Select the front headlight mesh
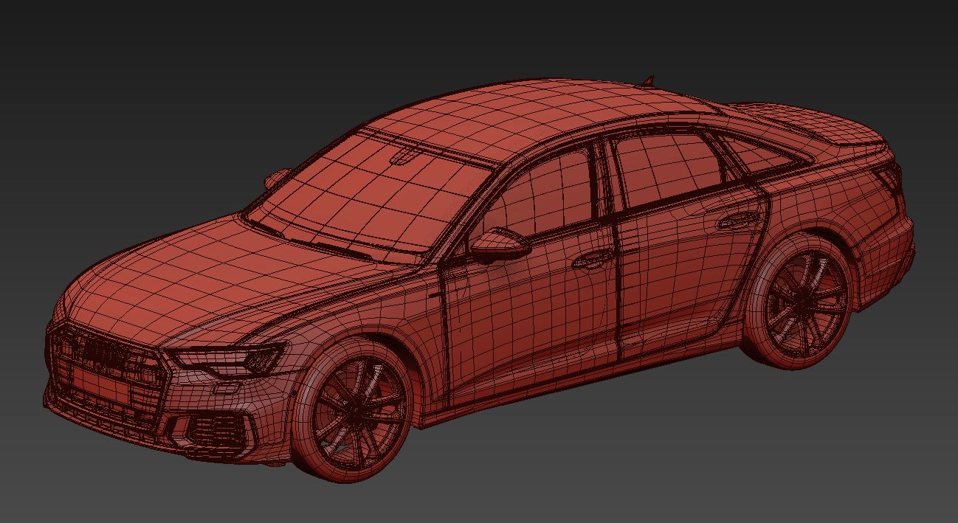958x523 pixels. pyautogui.click(x=227, y=359)
